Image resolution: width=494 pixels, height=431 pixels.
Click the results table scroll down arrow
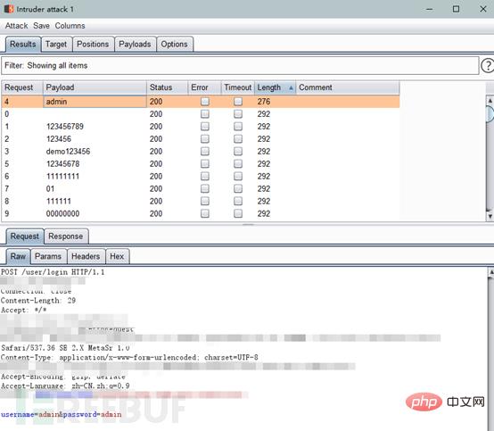[490, 216]
